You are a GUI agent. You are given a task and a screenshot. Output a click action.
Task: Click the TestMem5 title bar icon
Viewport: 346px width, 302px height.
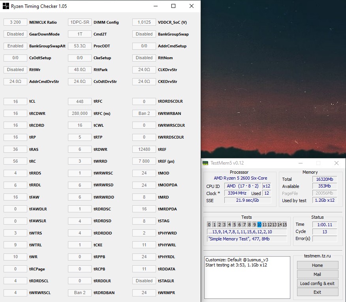(205, 163)
